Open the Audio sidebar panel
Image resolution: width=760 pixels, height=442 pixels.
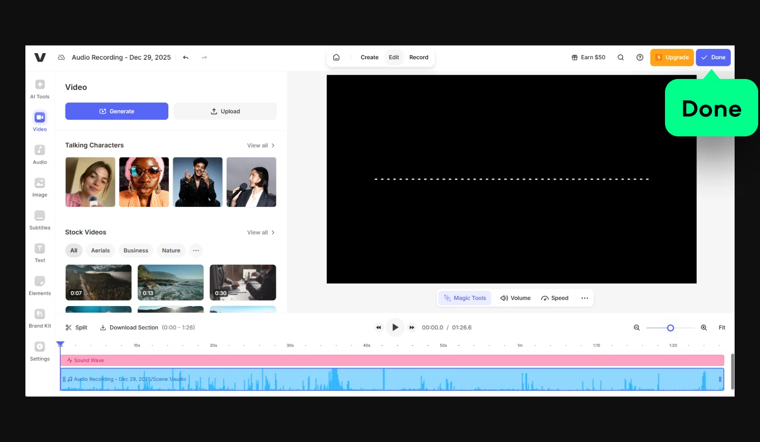pyautogui.click(x=40, y=154)
